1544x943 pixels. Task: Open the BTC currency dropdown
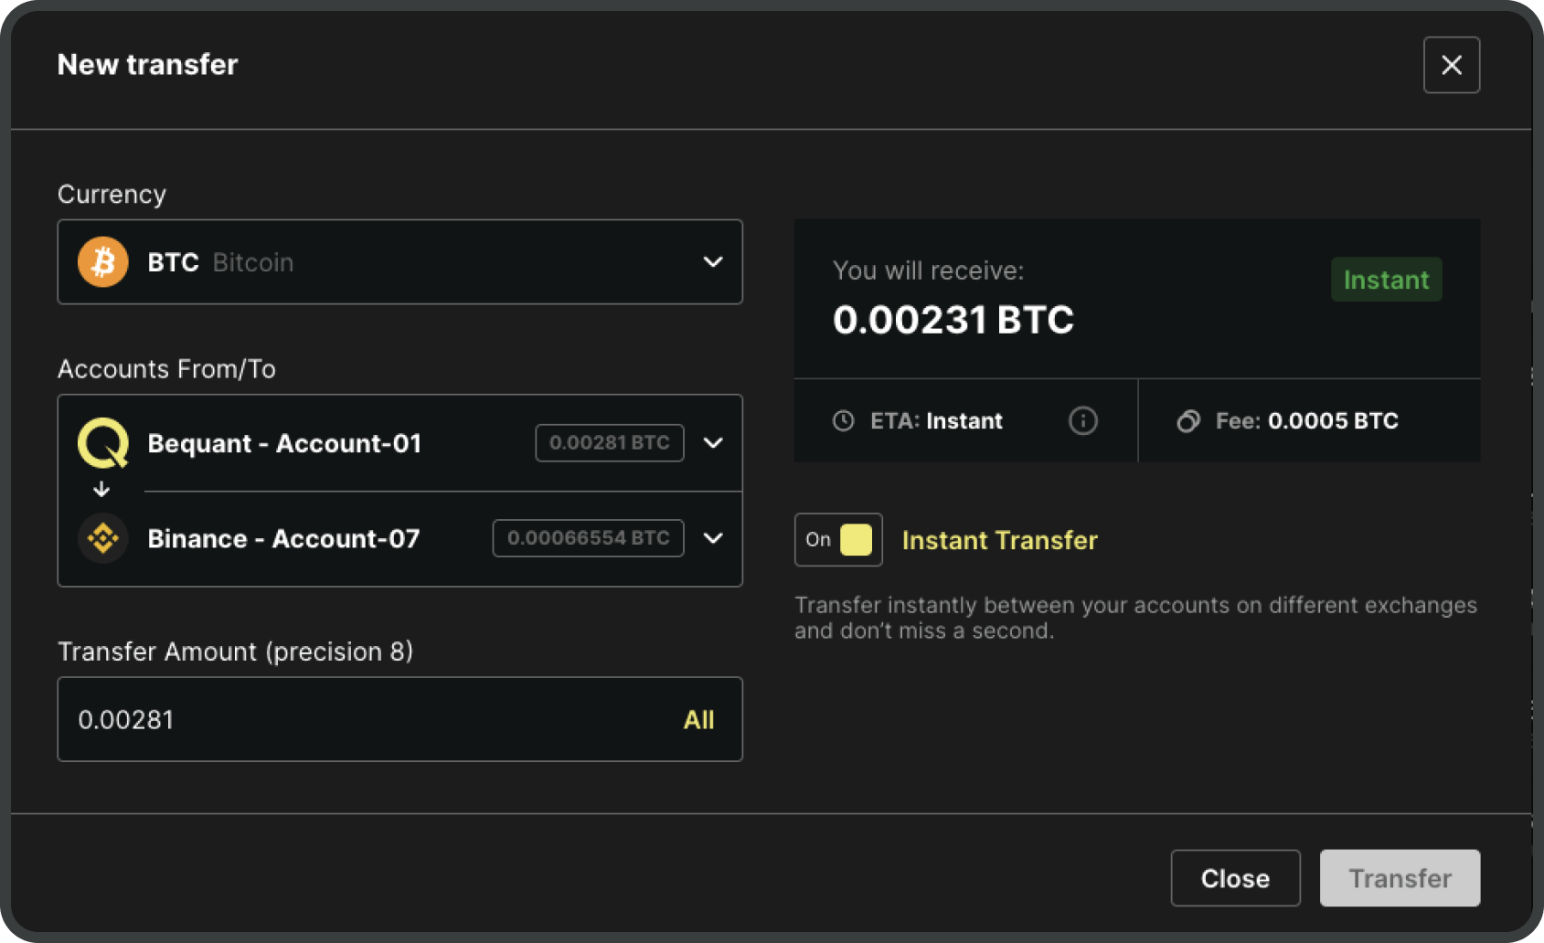click(x=712, y=262)
